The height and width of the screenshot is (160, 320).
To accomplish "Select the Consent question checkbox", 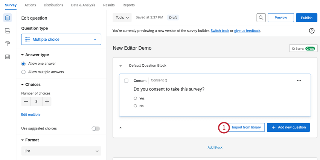I will click(x=126, y=81).
